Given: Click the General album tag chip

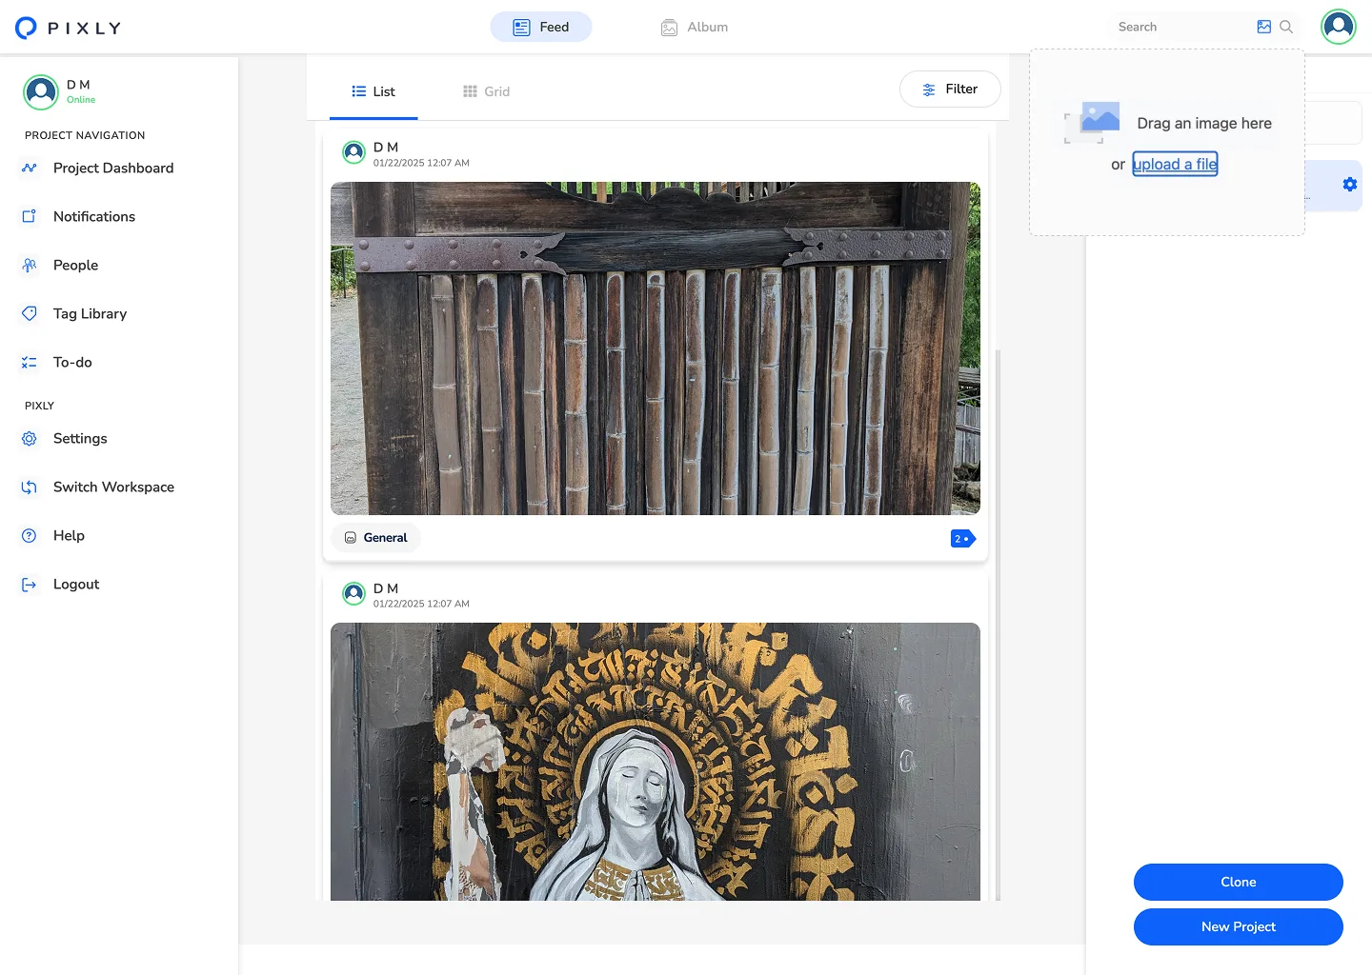Looking at the screenshot, I should (376, 538).
